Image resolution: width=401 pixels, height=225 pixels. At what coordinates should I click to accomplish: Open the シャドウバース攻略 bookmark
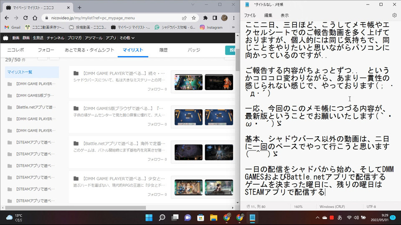(175, 27)
